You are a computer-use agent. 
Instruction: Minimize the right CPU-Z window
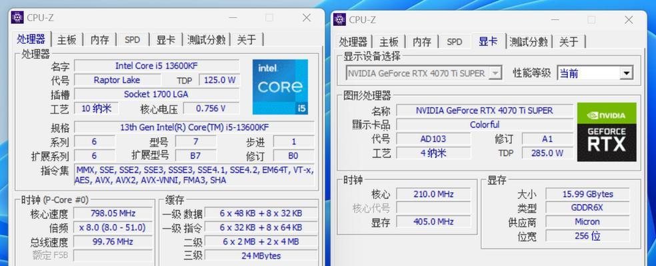pos(555,20)
